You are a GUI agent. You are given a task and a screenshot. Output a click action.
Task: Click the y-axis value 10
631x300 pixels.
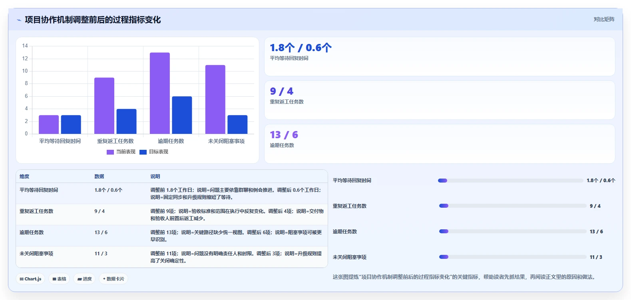pyautogui.click(x=25, y=71)
